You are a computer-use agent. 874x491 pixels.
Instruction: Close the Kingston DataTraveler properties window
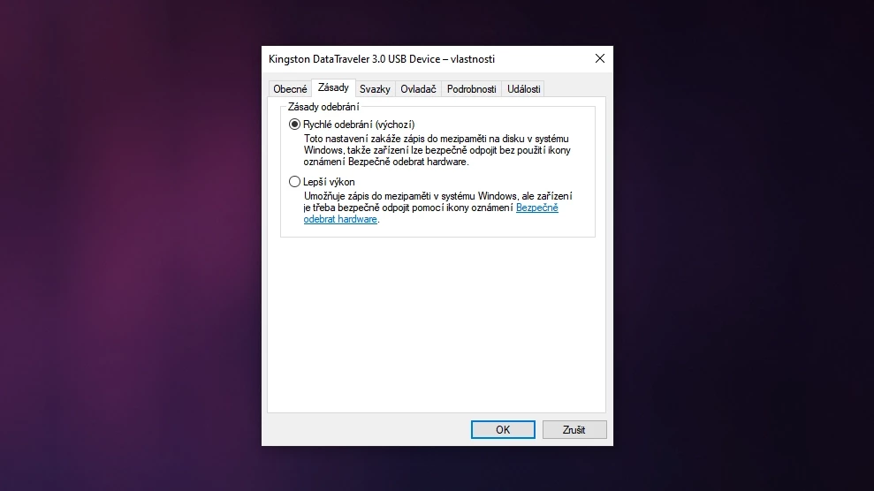600,58
